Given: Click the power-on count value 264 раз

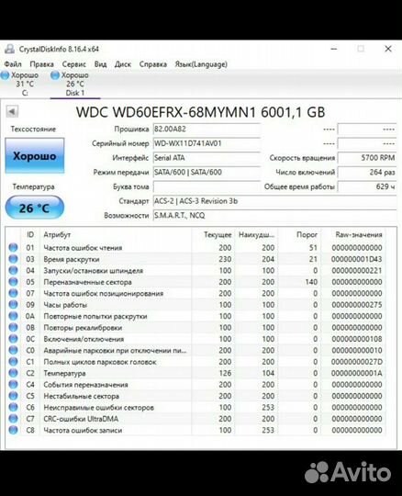Looking at the screenshot, I should tap(367, 173).
